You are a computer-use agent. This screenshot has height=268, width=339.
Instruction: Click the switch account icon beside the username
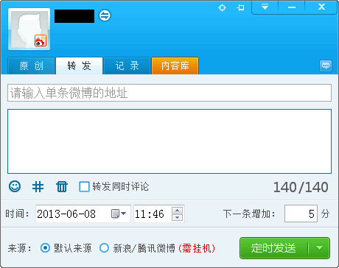(x=105, y=15)
